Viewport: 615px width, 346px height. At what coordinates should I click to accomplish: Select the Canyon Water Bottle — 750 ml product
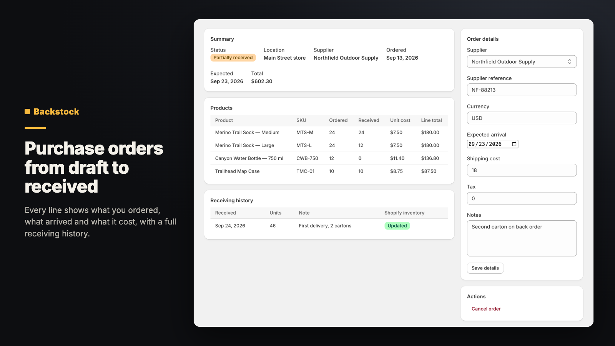[x=249, y=158]
